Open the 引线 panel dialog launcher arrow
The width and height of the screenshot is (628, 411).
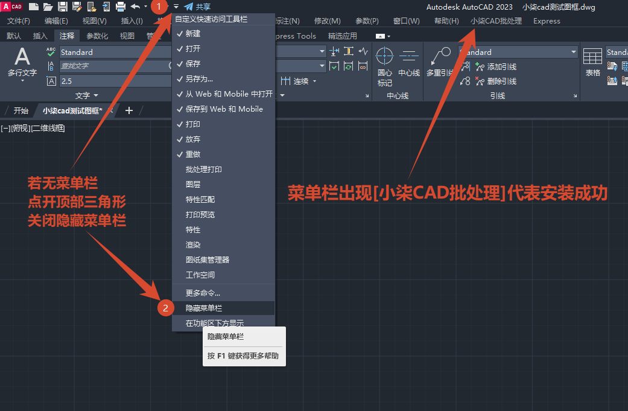[576, 96]
